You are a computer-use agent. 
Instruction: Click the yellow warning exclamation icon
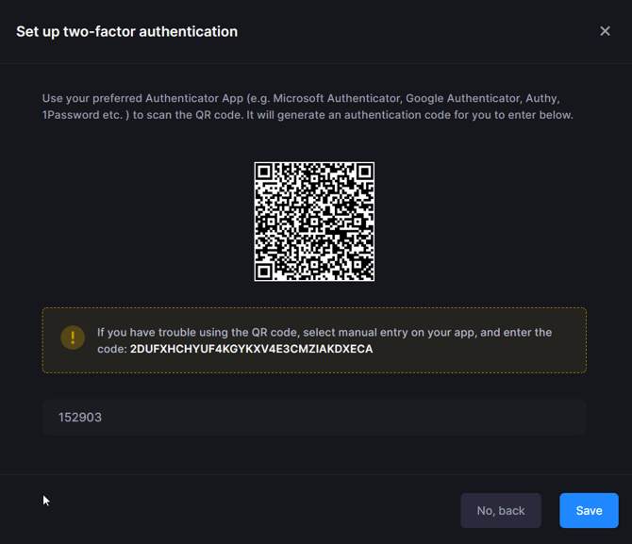point(73,338)
